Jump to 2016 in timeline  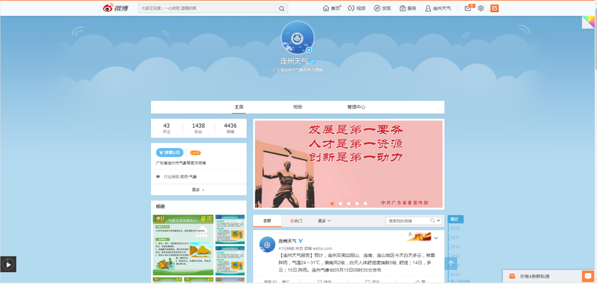click(455, 247)
